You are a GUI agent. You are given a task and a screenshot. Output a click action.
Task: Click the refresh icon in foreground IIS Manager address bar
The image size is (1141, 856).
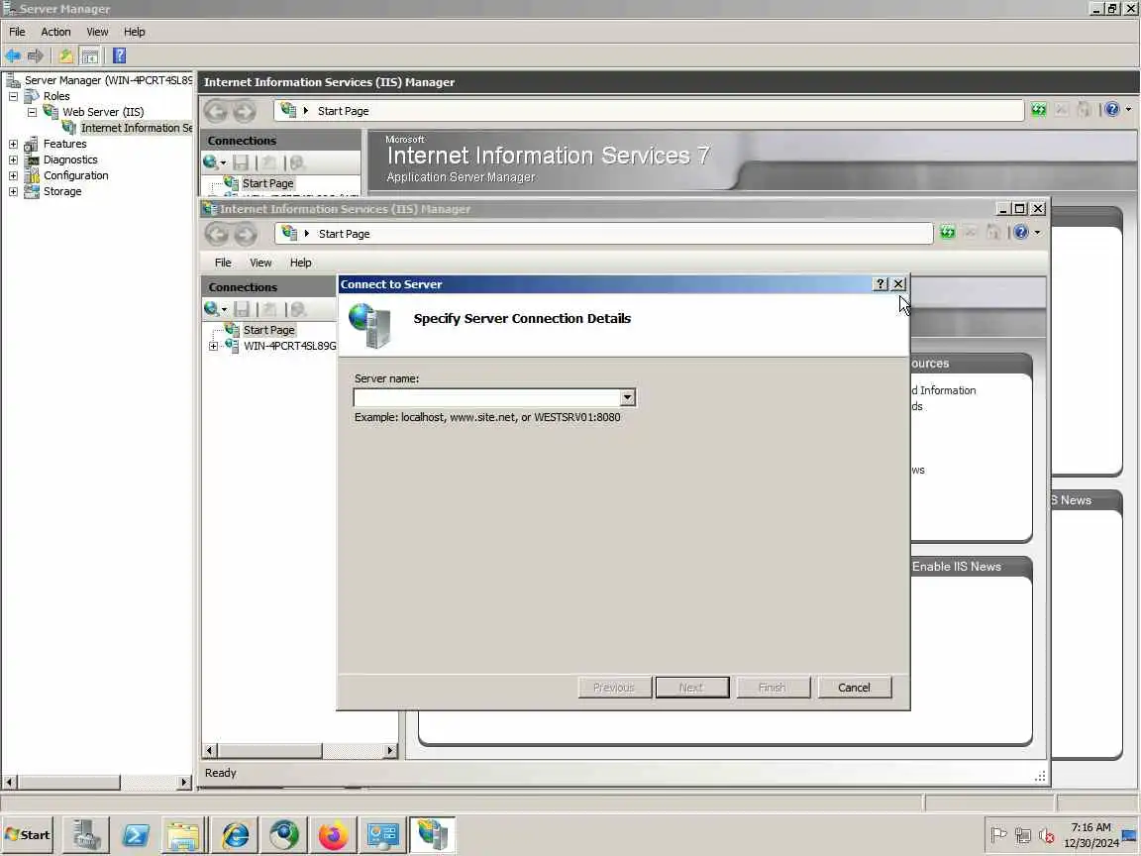[x=948, y=232]
